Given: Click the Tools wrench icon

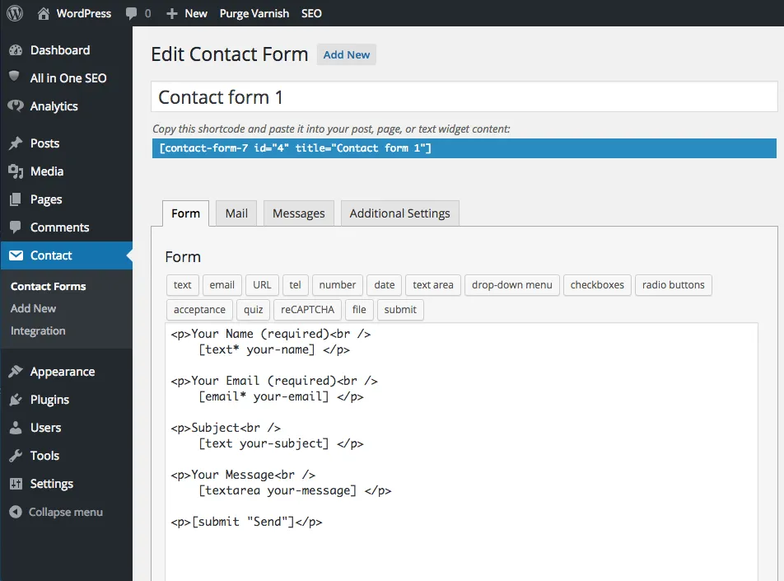Looking at the screenshot, I should 16,456.
